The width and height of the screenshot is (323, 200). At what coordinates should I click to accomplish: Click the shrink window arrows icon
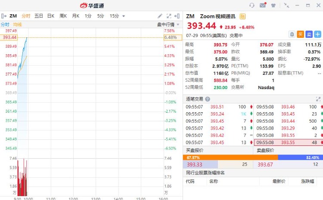(286, 5)
